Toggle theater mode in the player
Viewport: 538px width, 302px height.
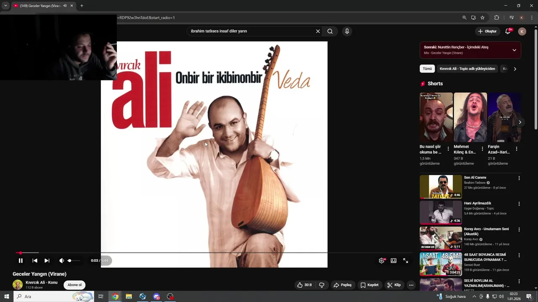[x=393, y=260]
